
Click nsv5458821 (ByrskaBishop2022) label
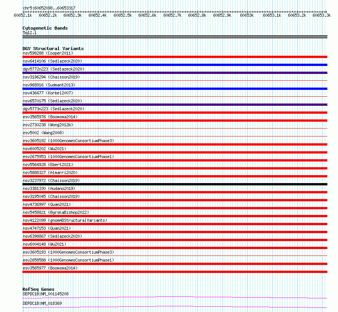(56, 212)
